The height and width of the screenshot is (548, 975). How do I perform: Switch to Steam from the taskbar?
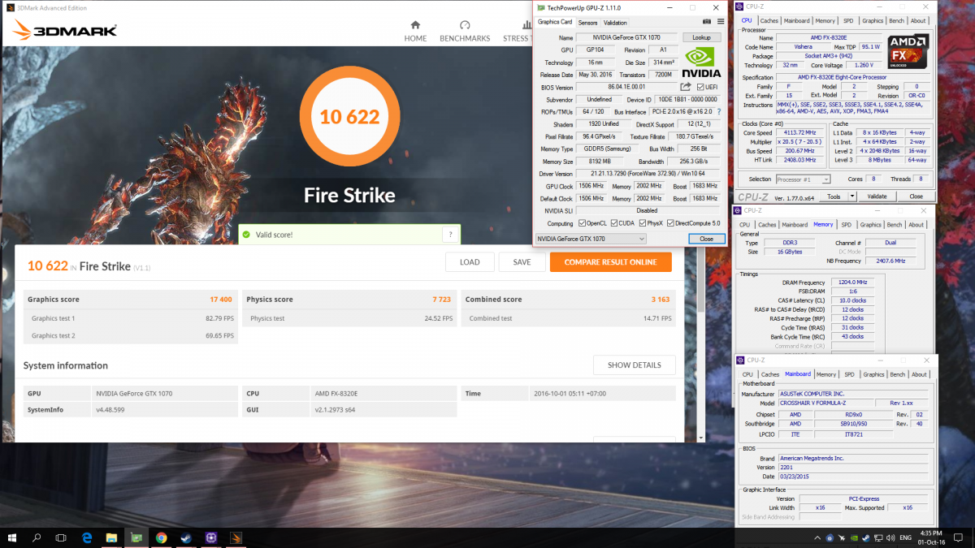[186, 537]
